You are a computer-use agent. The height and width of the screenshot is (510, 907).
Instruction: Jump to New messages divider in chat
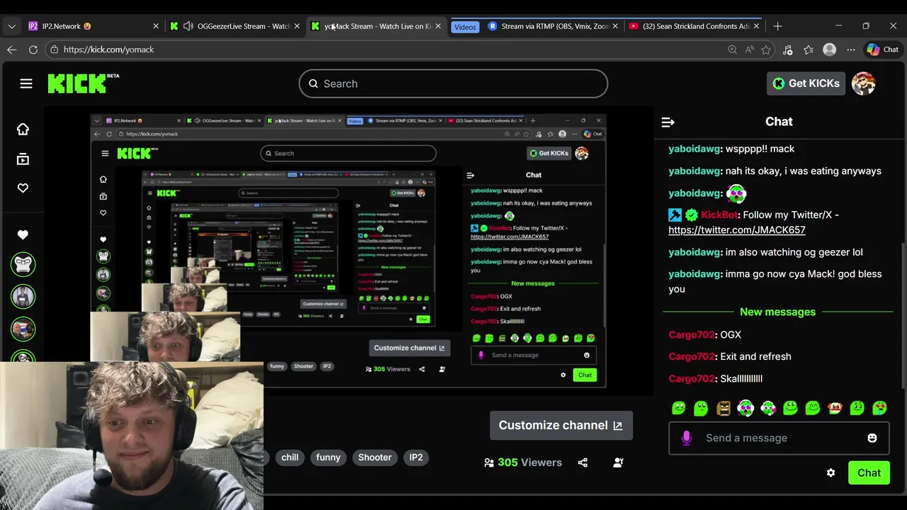777,312
